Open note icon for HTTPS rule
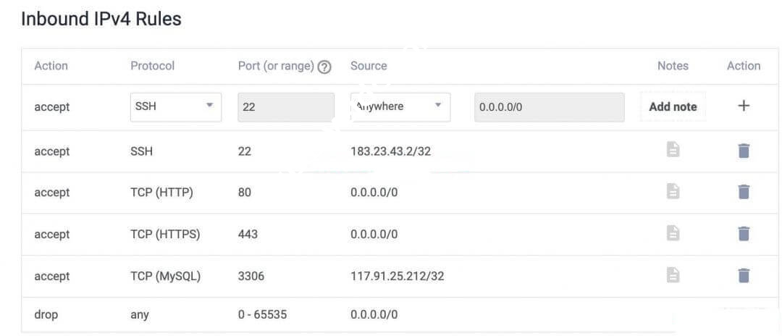The height and width of the screenshot is (336, 782). [x=673, y=233]
